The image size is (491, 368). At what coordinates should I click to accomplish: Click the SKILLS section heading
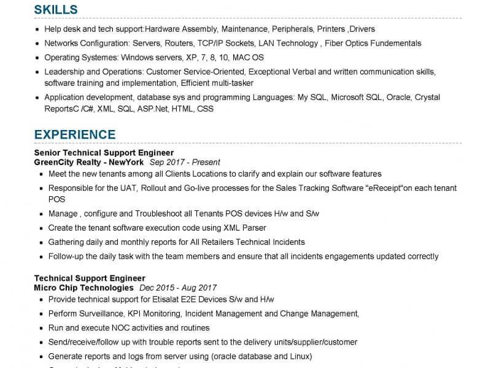point(56,9)
